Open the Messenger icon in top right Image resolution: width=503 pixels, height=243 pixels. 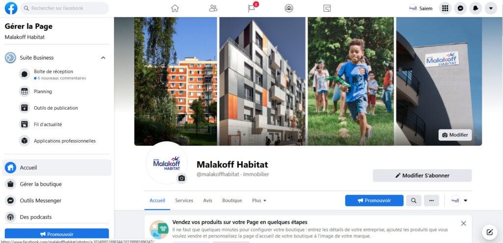point(460,8)
